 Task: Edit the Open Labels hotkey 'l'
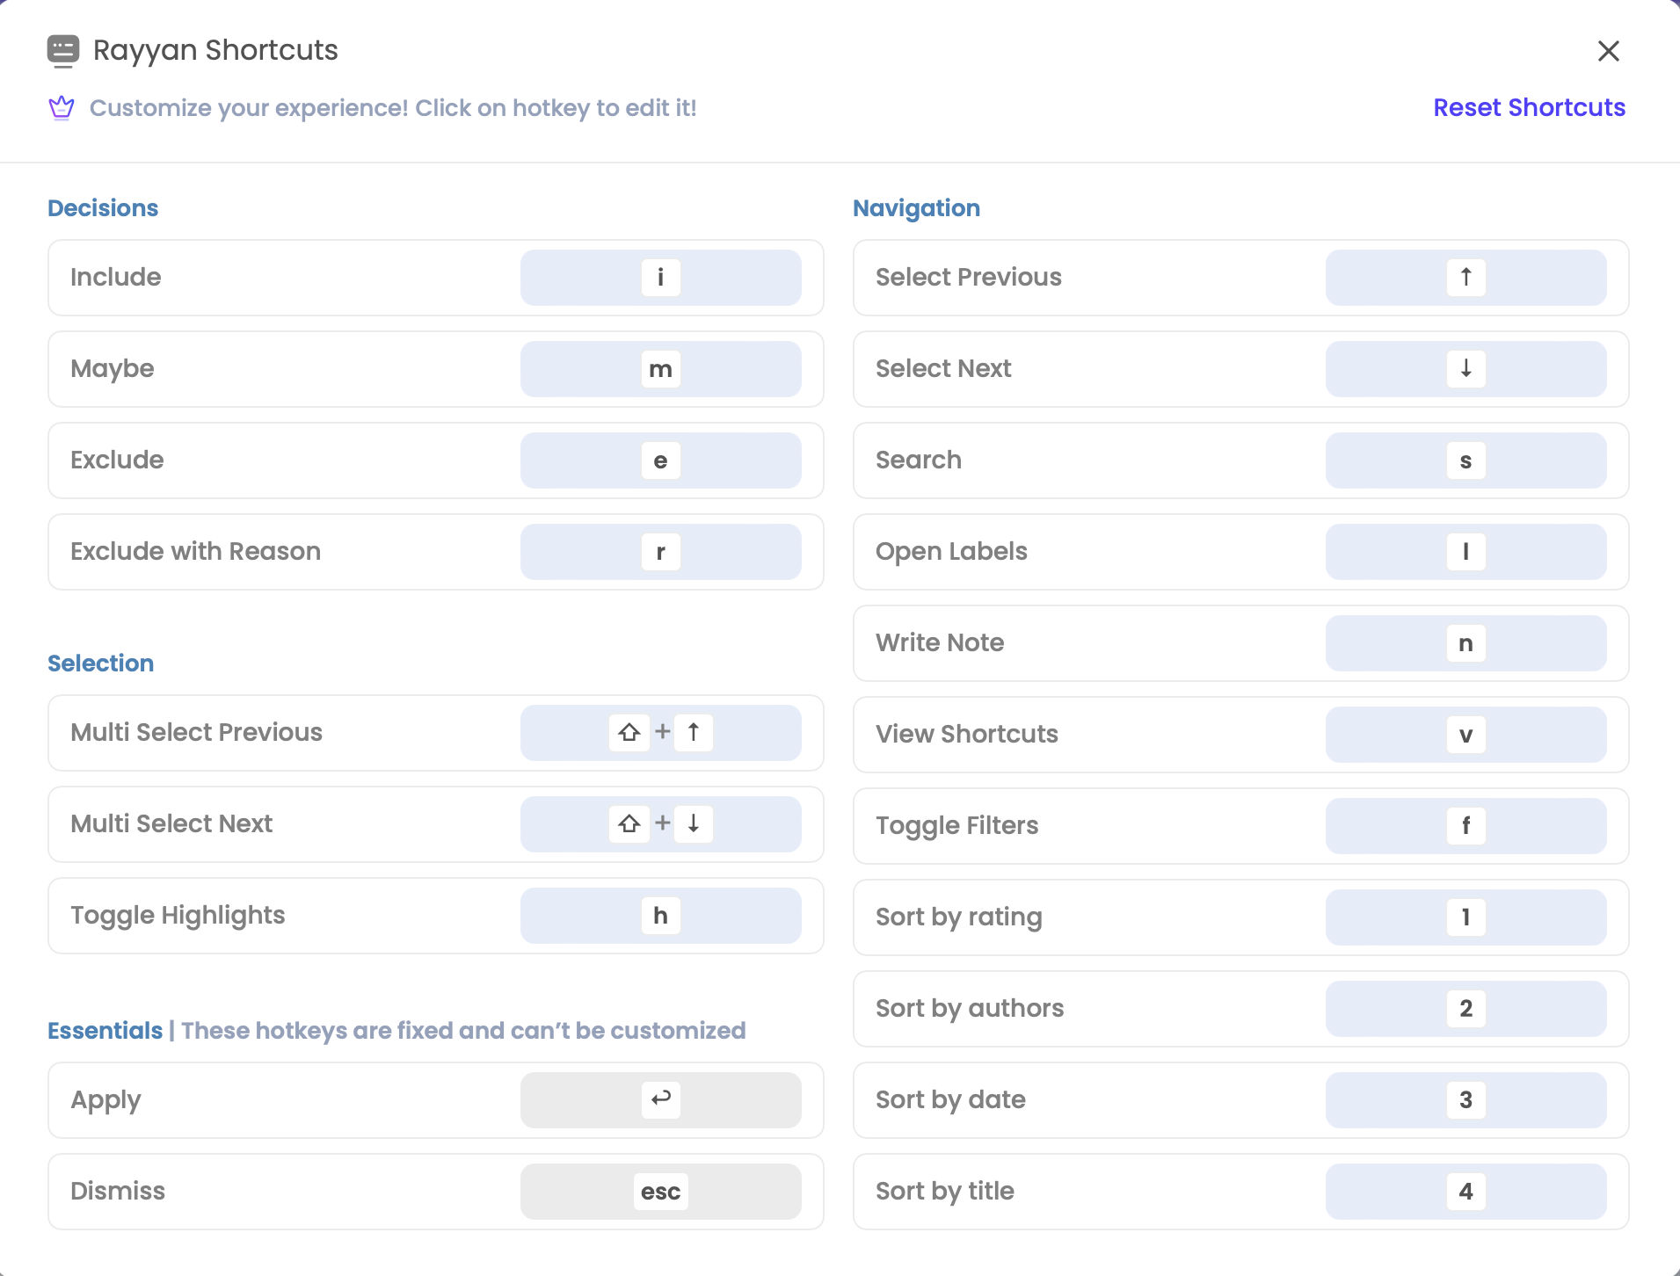[1465, 552]
